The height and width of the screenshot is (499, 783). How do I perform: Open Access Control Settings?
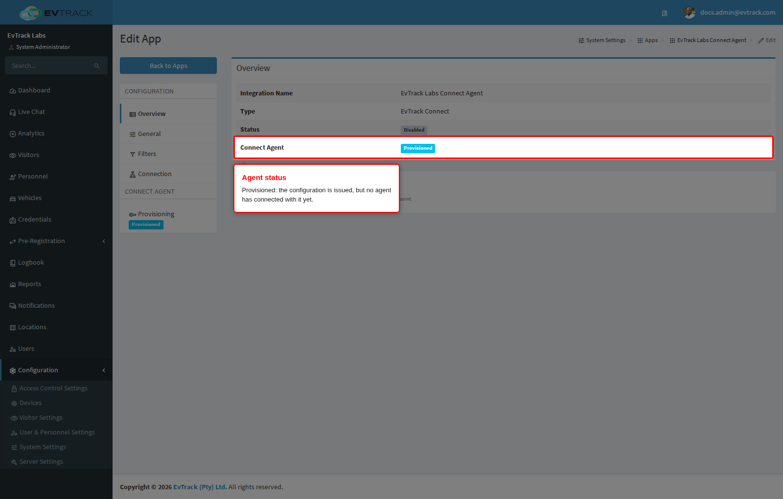click(56, 388)
